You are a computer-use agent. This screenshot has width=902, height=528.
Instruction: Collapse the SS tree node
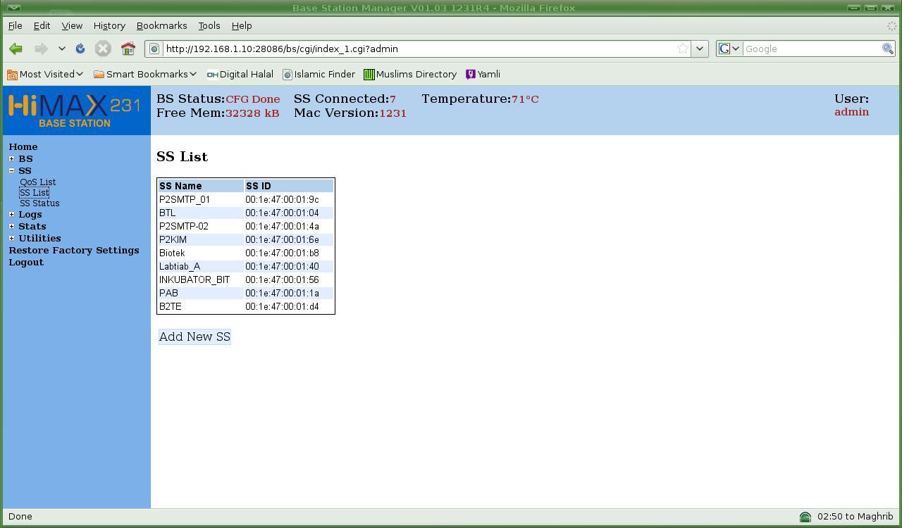coord(11,170)
